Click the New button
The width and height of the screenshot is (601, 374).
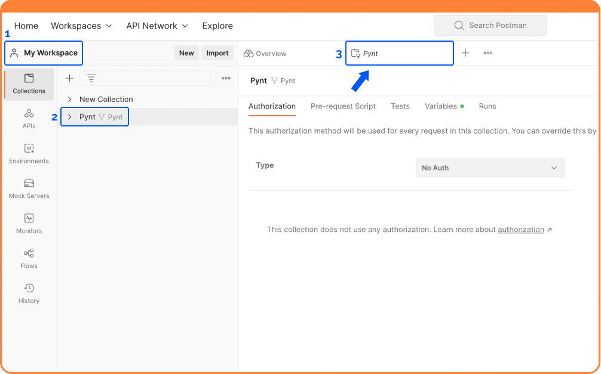[186, 53]
